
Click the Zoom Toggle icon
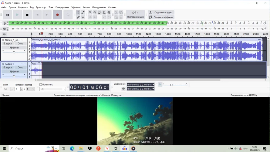tap(109, 12)
